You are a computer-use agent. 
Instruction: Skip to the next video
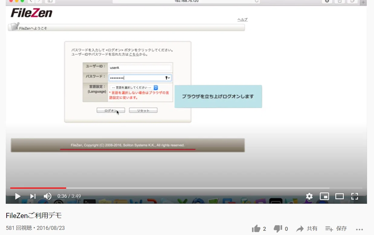[33, 196]
